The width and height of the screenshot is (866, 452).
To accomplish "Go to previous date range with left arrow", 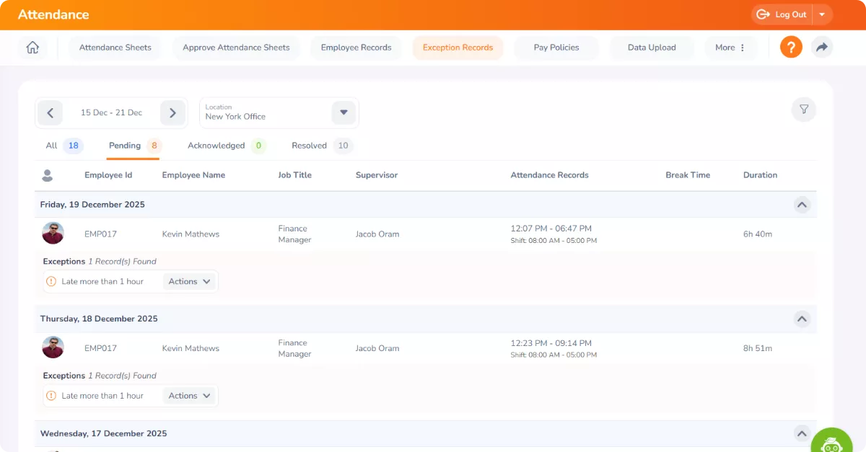I will (x=50, y=112).
